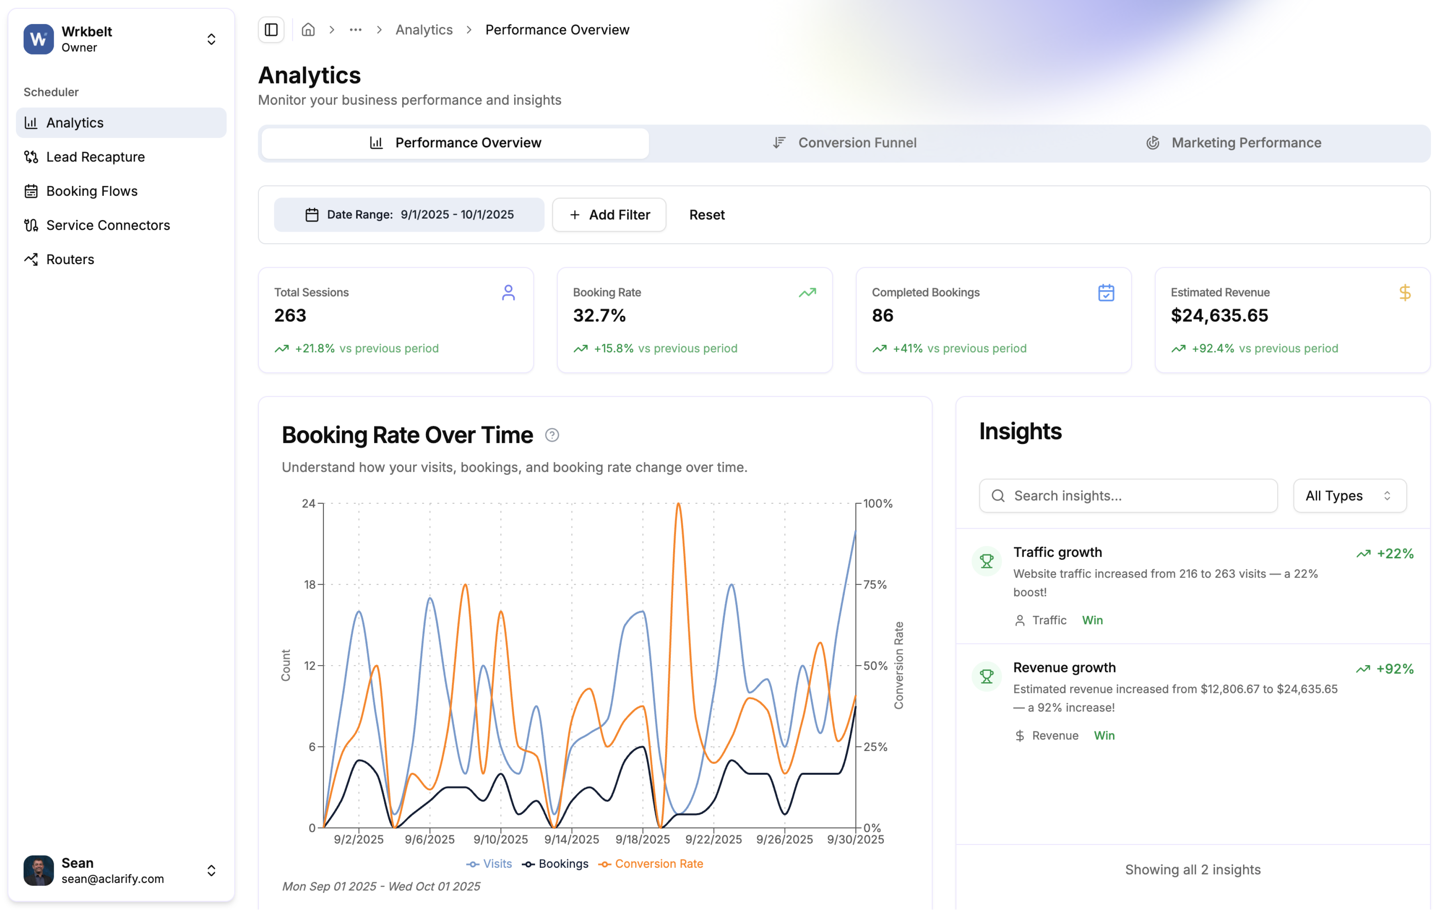Click the Search insights field
The image size is (1445, 910).
coord(1128,496)
